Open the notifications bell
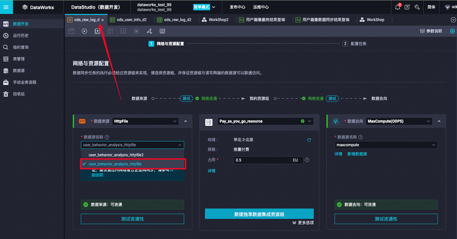 398,7
